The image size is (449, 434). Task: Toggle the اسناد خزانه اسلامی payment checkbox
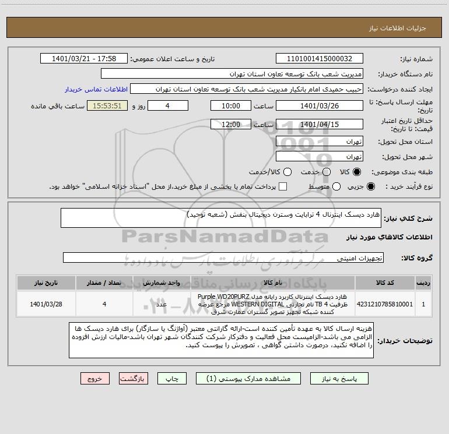click(x=283, y=186)
